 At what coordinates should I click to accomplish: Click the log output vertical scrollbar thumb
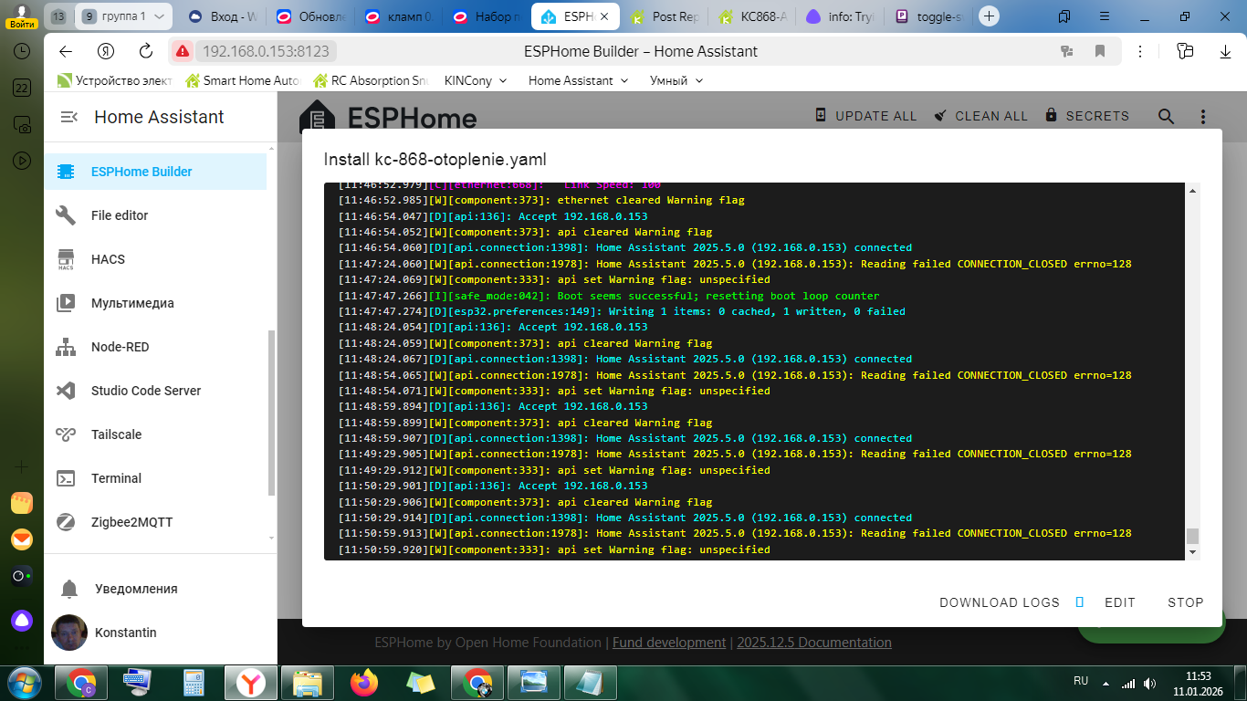pyautogui.click(x=1191, y=536)
